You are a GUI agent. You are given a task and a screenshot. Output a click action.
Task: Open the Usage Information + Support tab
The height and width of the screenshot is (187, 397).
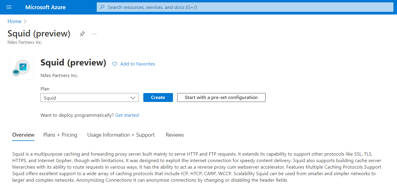coord(121,135)
